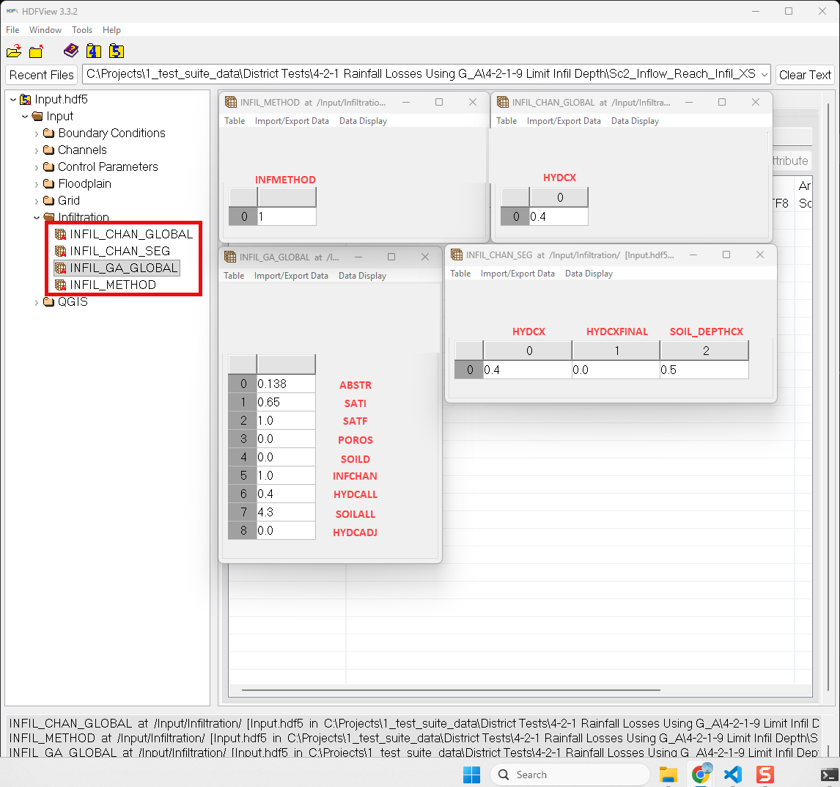The width and height of the screenshot is (840, 787).
Task: Collapse the Infiltration group
Action: pos(37,217)
